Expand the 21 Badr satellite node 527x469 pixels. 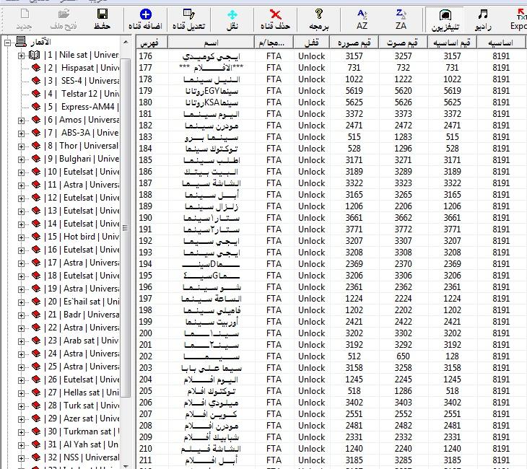coord(21,315)
